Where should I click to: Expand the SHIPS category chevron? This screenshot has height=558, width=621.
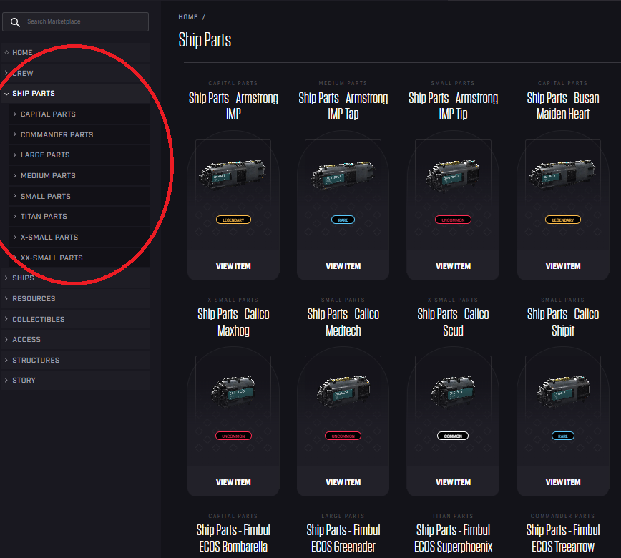tap(6, 278)
